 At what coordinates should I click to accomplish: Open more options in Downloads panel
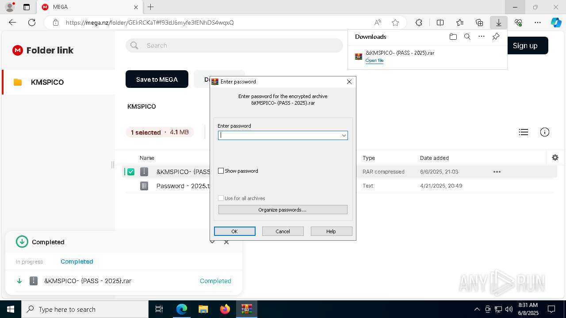pos(482,37)
